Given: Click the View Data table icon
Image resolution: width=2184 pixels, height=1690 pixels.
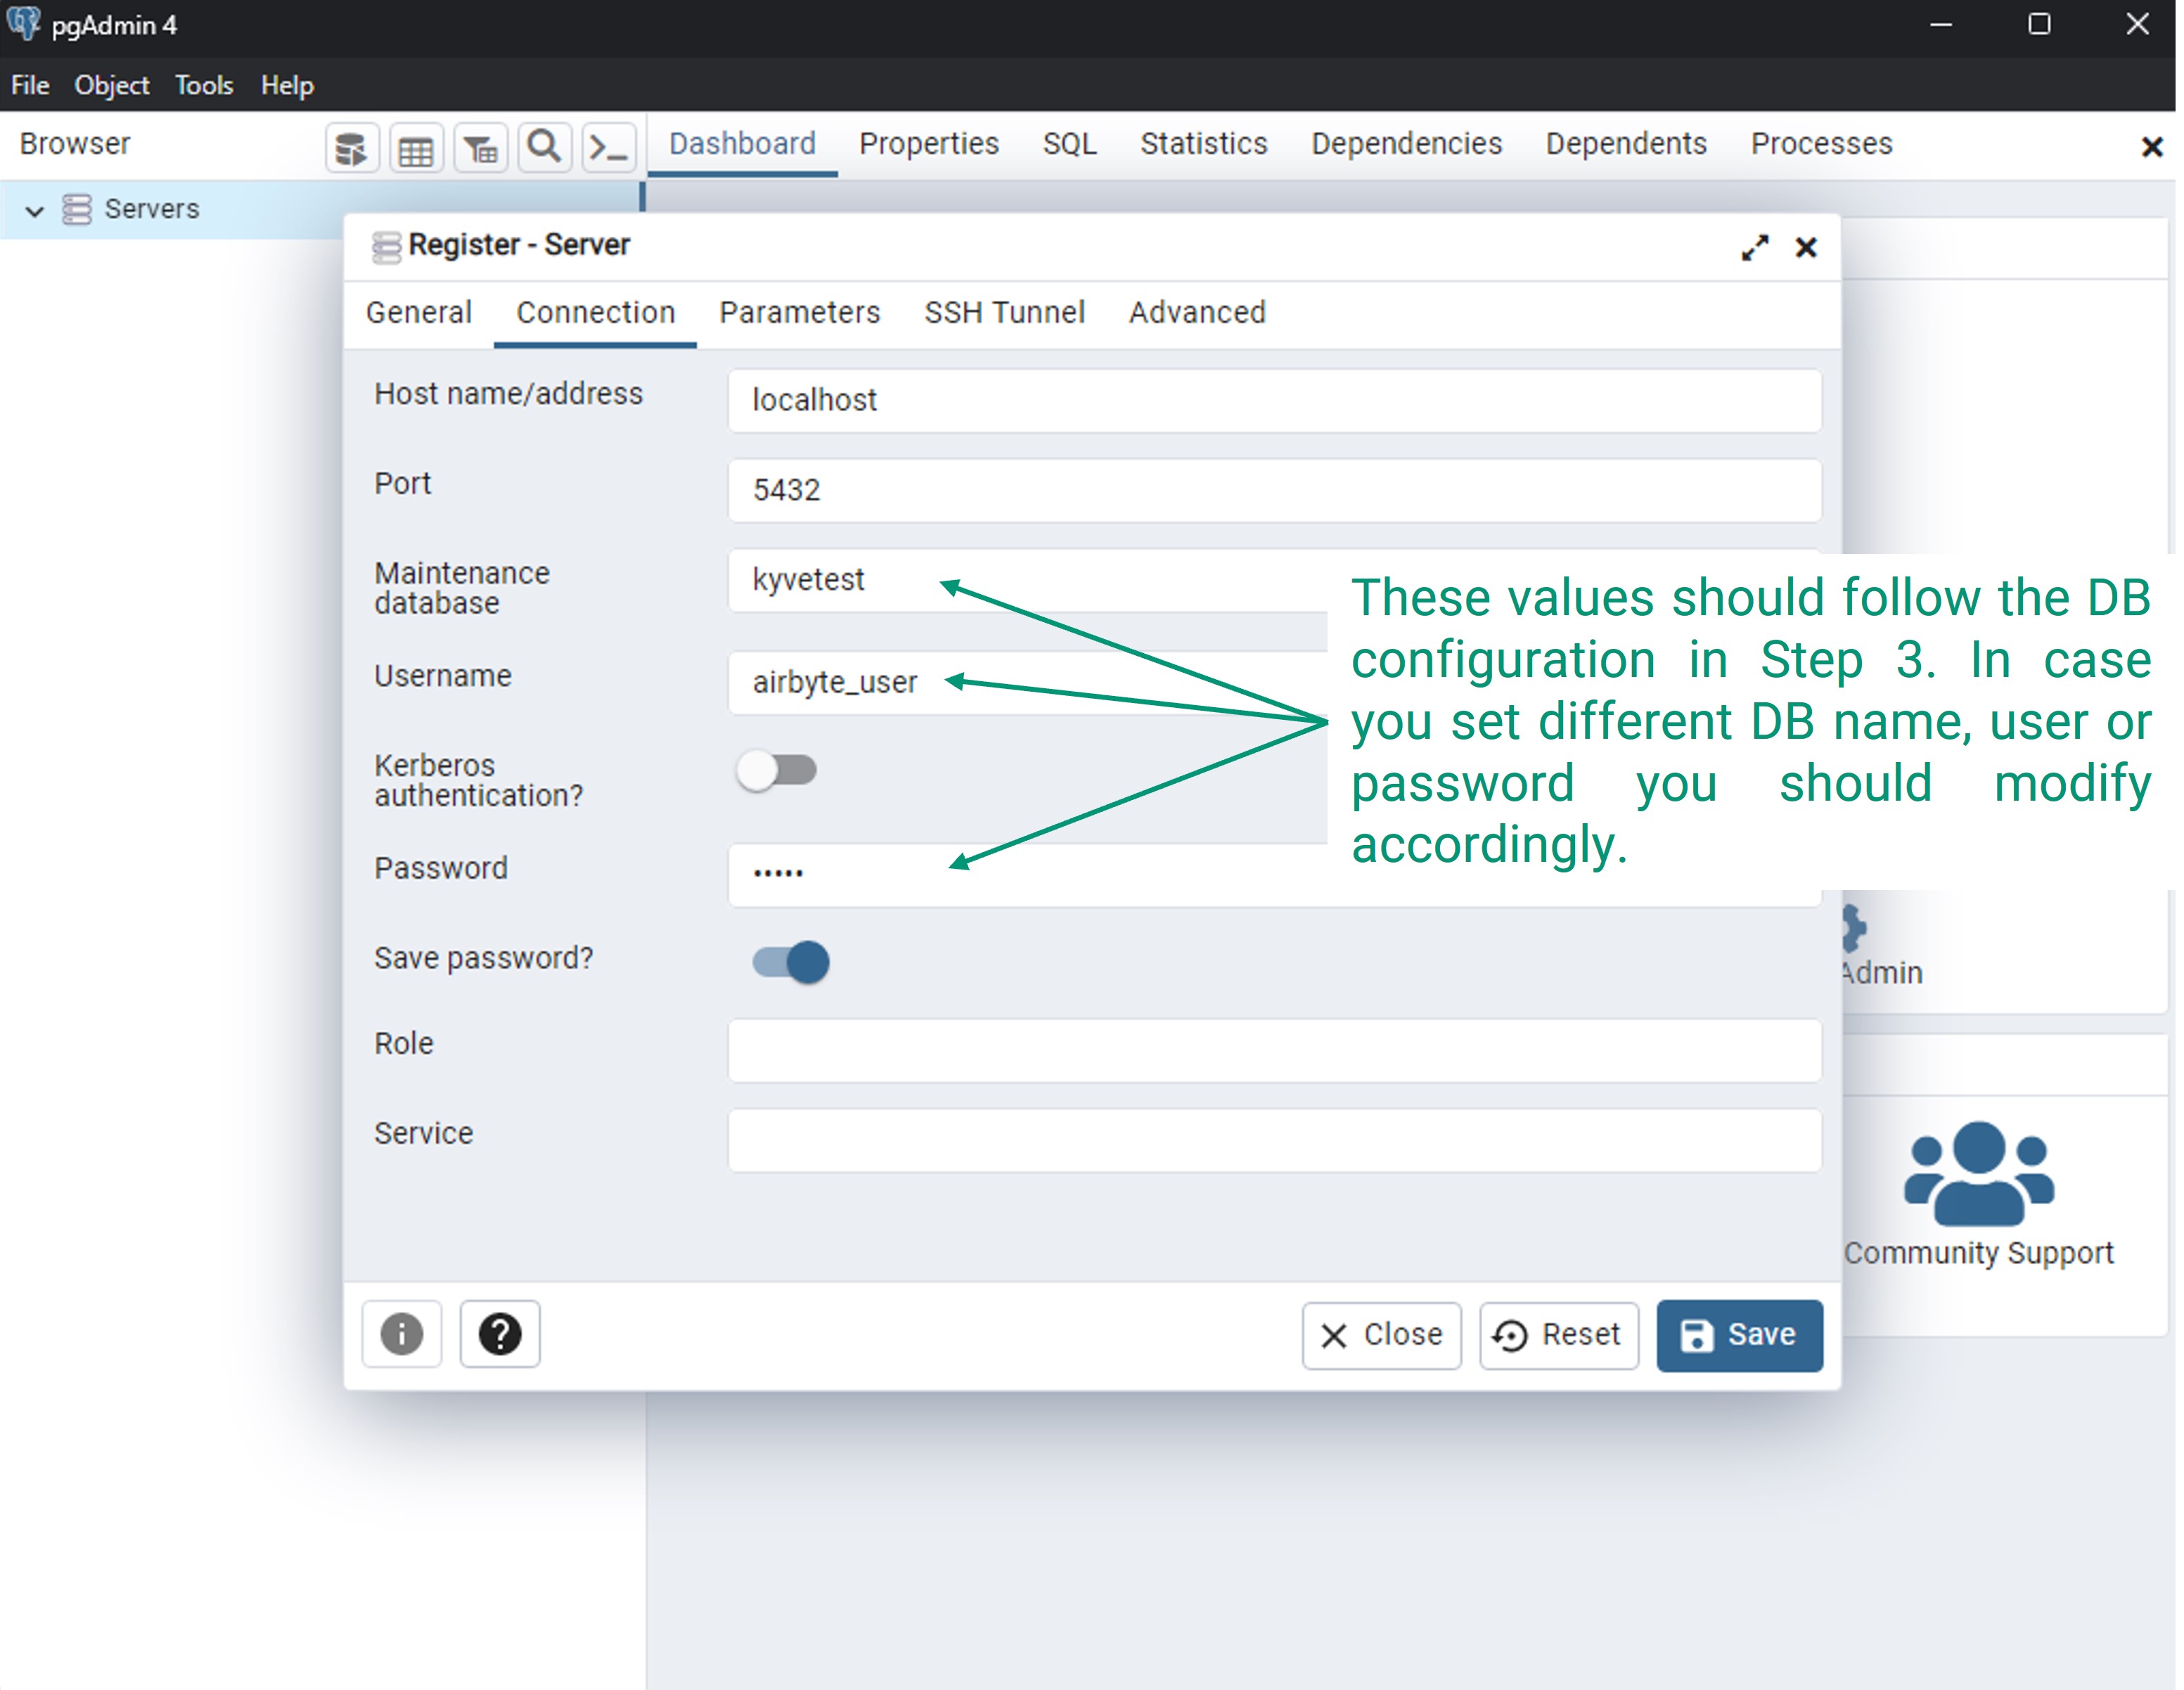Looking at the screenshot, I should pos(416,149).
